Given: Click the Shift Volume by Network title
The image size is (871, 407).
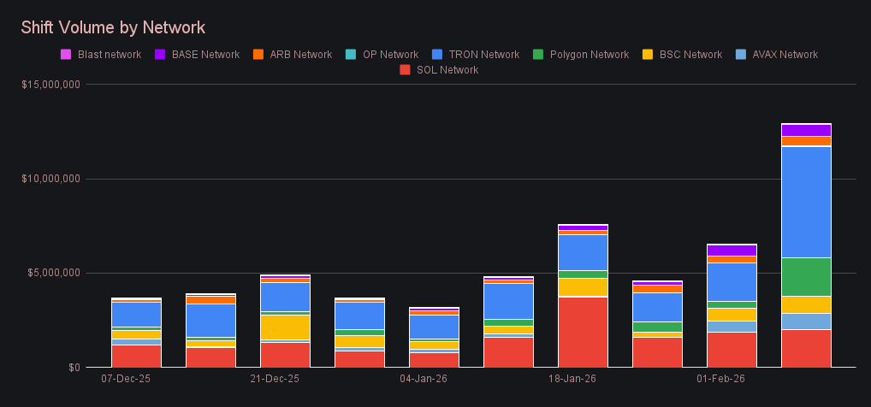Looking at the screenshot, I should pos(113,28).
